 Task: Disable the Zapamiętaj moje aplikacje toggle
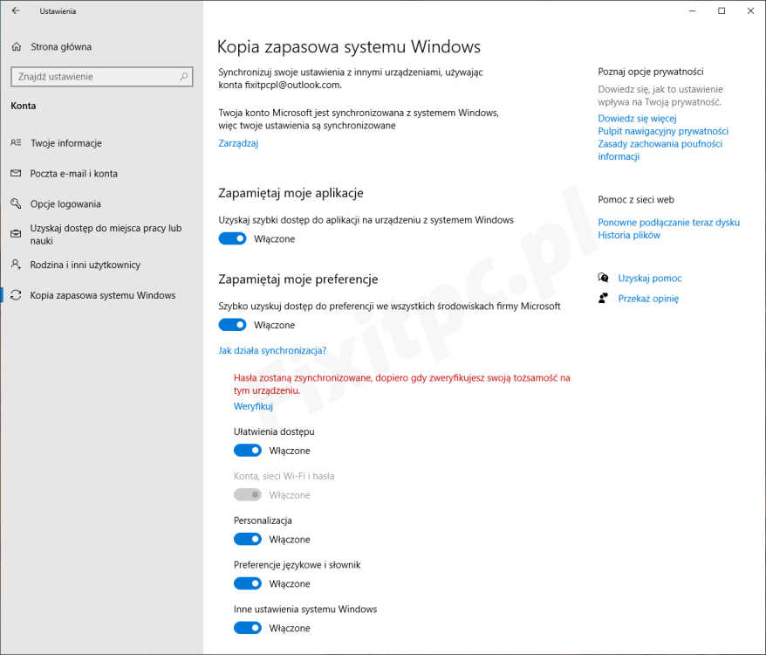[232, 239]
